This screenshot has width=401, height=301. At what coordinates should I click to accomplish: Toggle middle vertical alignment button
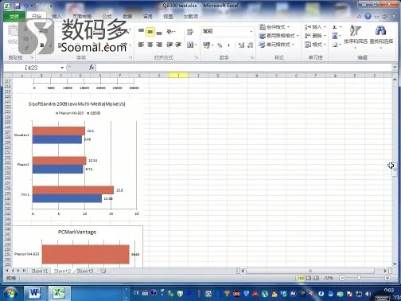[x=150, y=32]
